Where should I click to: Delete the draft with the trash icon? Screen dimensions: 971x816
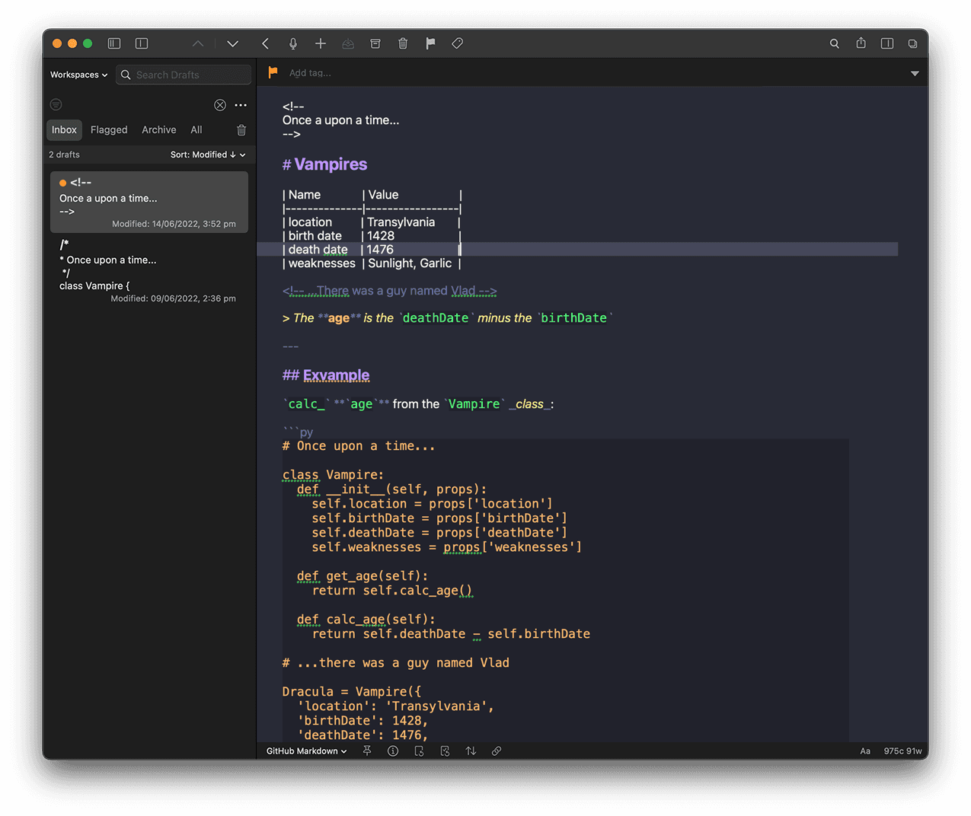point(403,43)
